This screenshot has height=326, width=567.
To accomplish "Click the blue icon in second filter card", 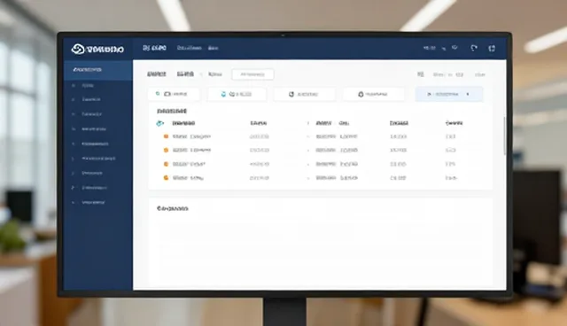I will [223, 94].
